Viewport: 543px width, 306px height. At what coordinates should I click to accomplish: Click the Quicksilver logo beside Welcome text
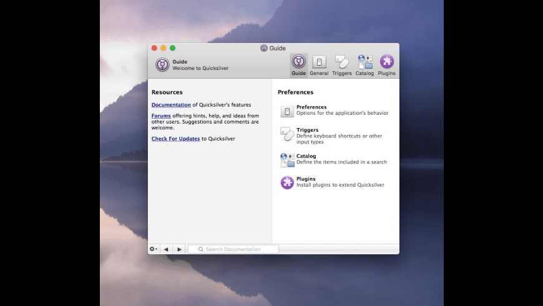162,64
